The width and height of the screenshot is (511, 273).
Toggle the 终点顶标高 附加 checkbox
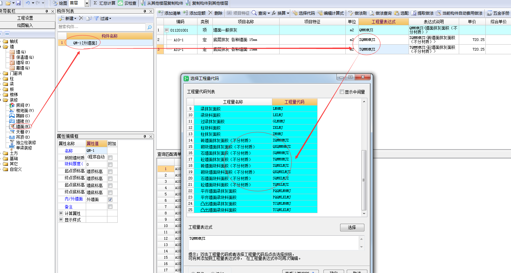click(110, 179)
